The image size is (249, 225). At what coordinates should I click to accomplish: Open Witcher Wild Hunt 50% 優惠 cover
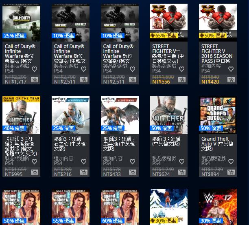169,115
